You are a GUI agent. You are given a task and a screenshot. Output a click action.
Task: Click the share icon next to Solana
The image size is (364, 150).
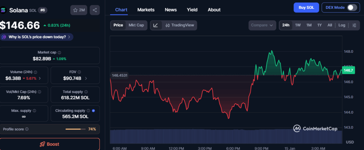95,10
